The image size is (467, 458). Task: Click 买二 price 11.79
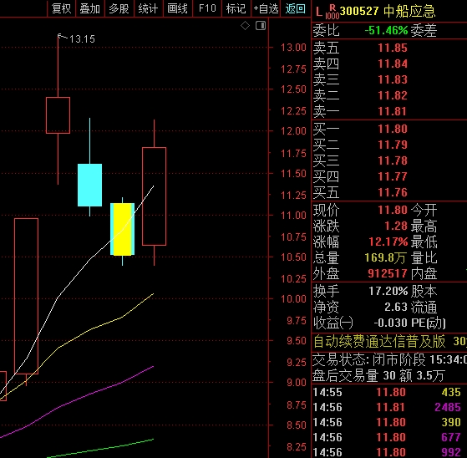tap(393, 145)
